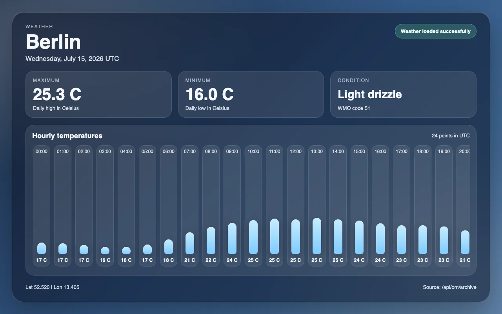Click the 19:00 hourly temperature bar
502x314 pixels.
[x=444, y=240]
